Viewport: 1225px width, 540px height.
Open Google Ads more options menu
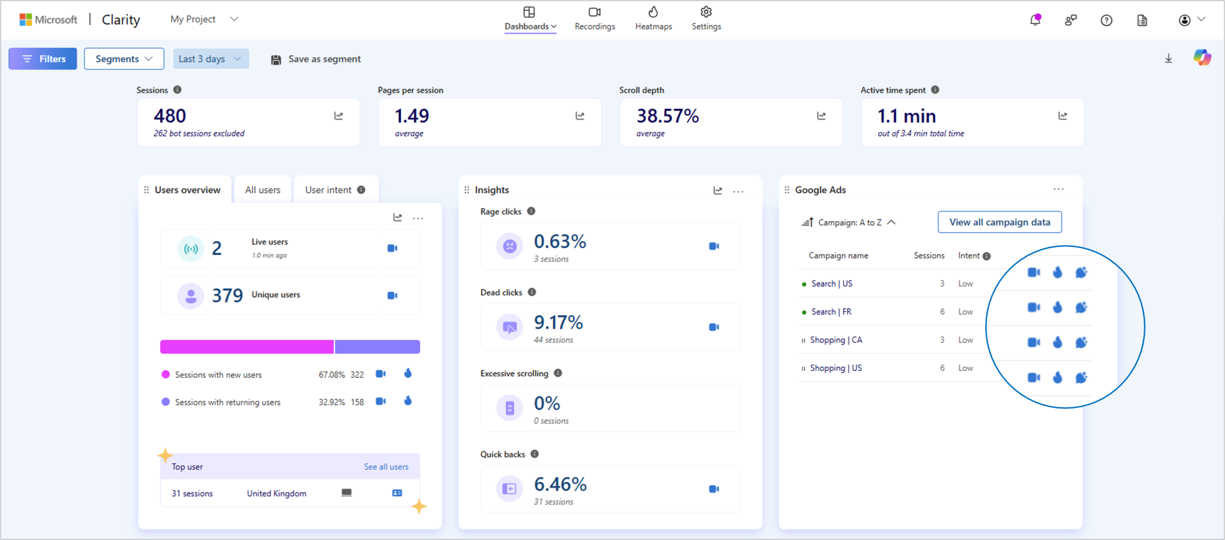[1059, 189]
